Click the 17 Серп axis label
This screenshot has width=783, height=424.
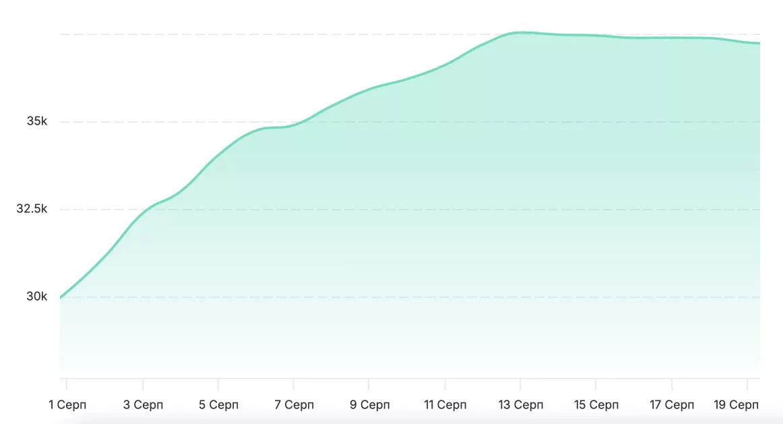coord(672,404)
